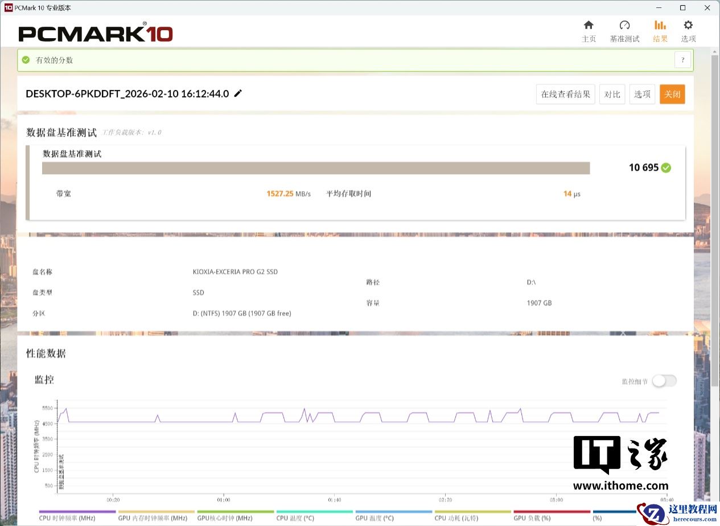Click the green checkmark beside score 10 695

(666, 168)
